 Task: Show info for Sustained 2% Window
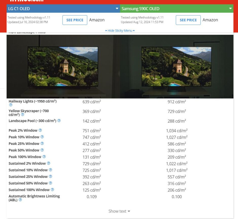coord(48,163)
